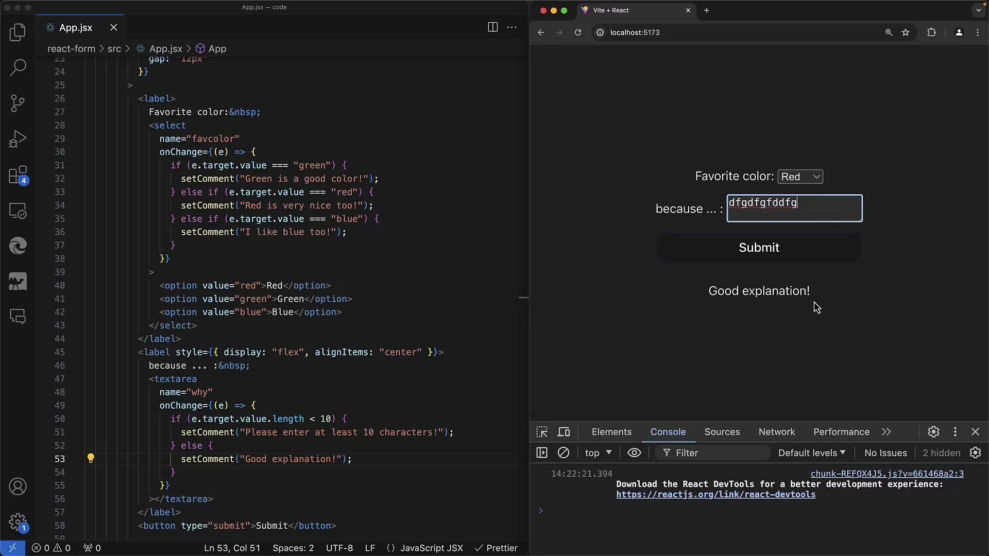Click the Submit button in browser preview
The image size is (989, 556).
pos(759,247)
